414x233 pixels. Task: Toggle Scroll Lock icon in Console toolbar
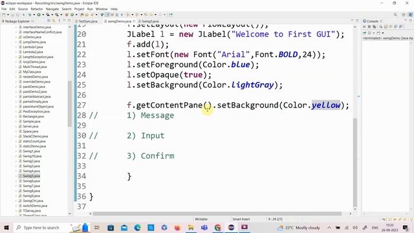[386, 27]
